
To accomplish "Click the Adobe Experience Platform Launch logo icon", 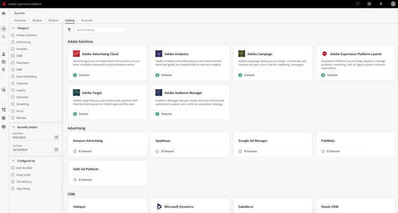I will pyautogui.click(x=324, y=54).
